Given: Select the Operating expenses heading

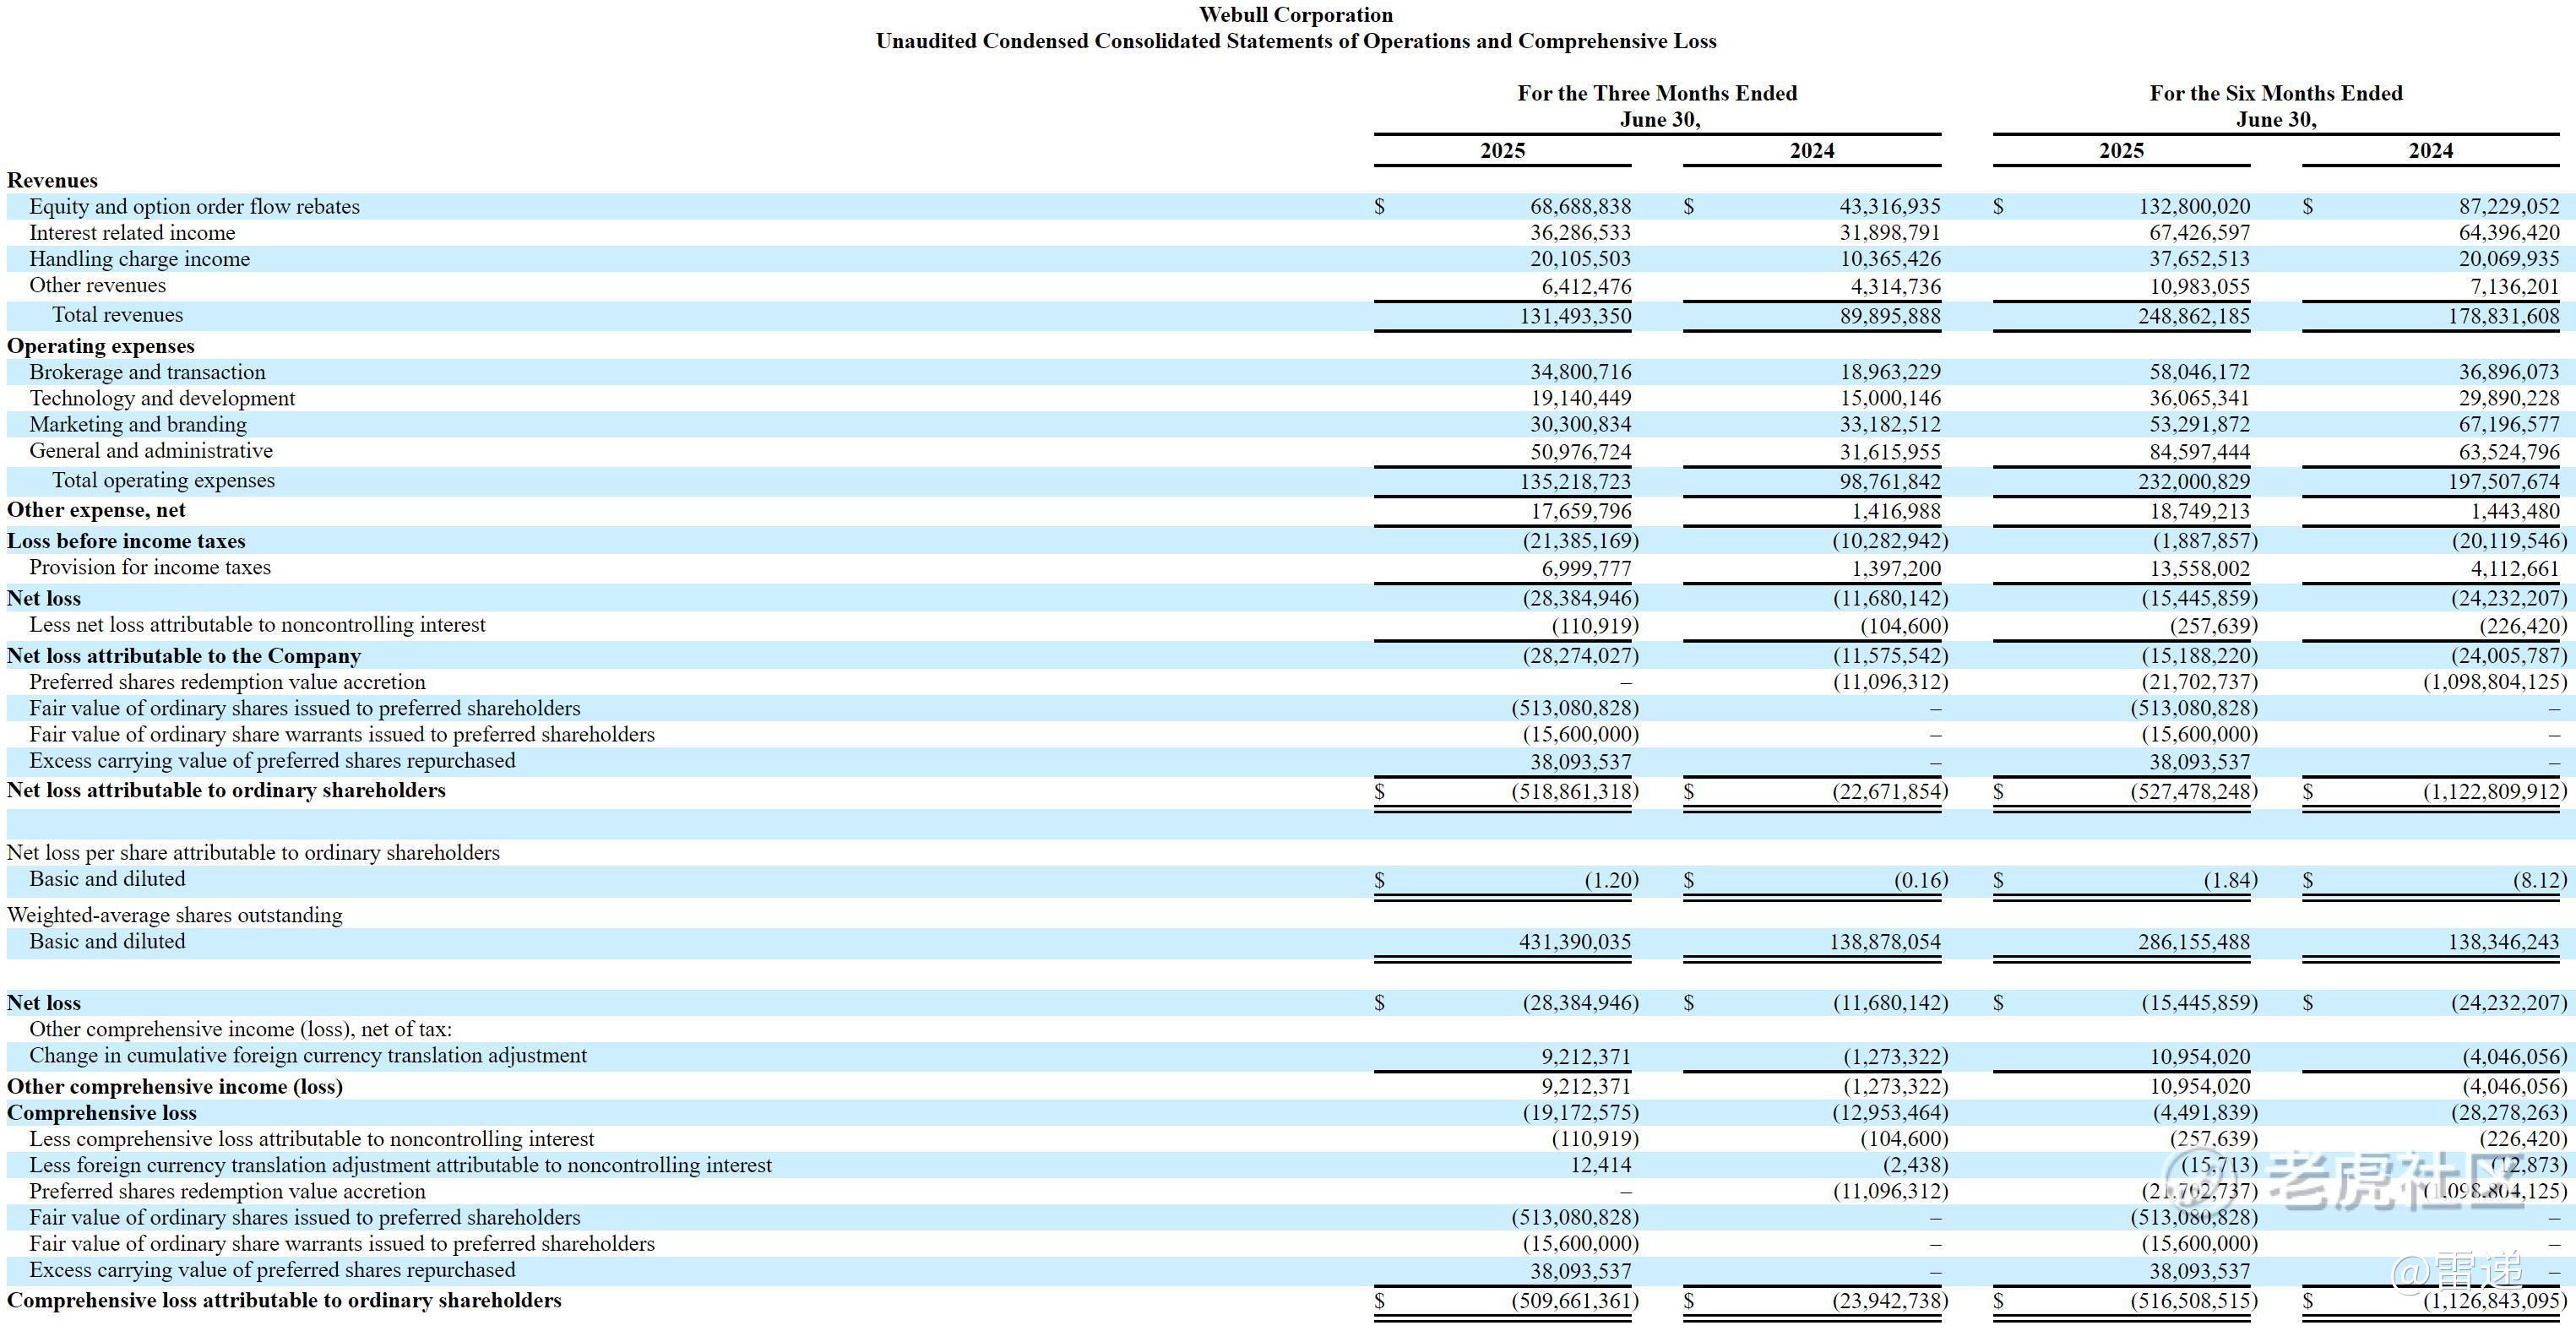Looking at the screenshot, I should click(100, 346).
